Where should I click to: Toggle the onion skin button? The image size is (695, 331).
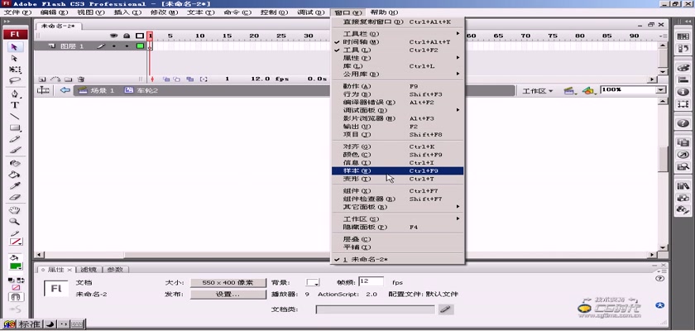pos(166,79)
